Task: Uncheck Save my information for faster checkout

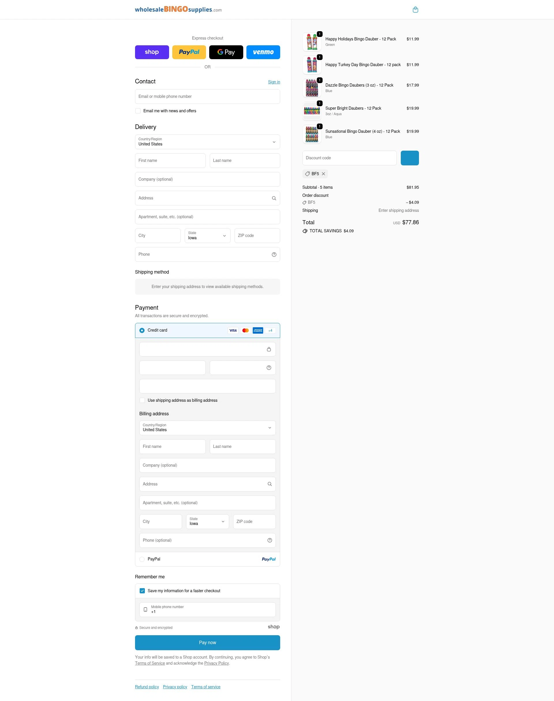Action: click(142, 591)
